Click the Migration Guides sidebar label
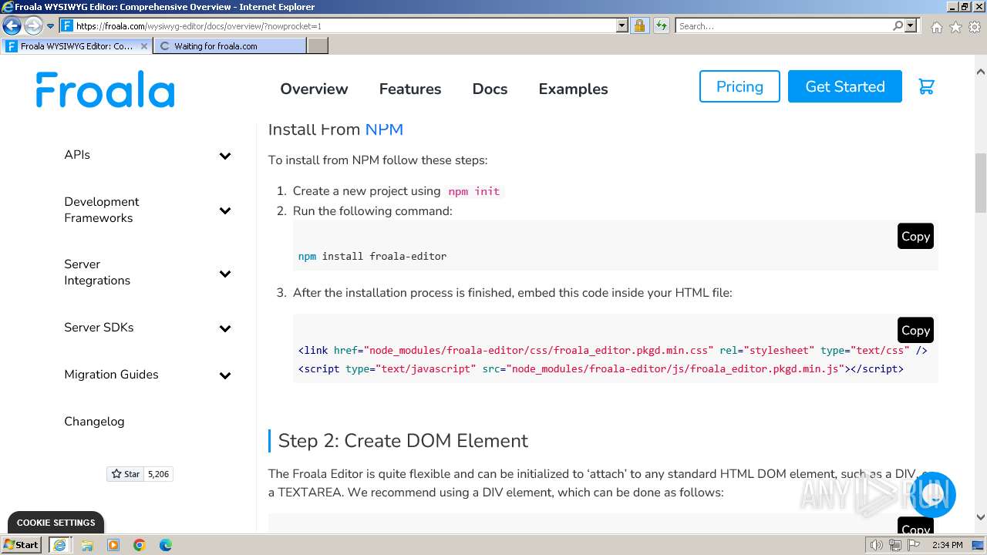This screenshot has width=987, height=555. click(x=111, y=375)
